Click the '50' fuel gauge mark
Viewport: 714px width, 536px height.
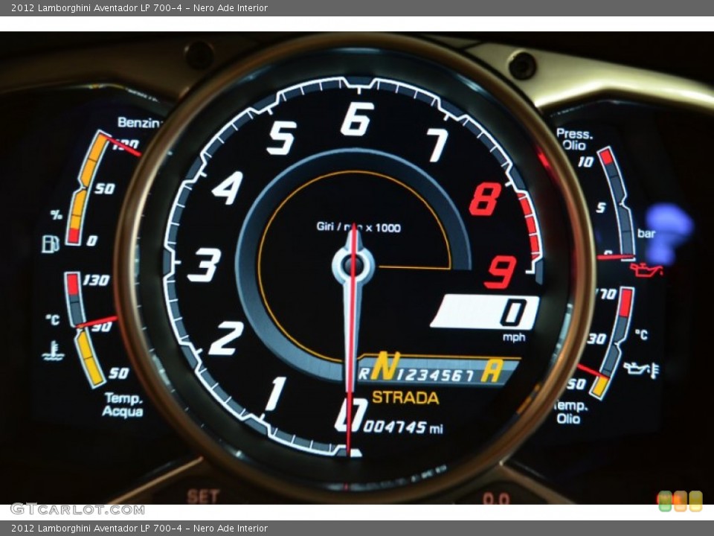click(105, 188)
